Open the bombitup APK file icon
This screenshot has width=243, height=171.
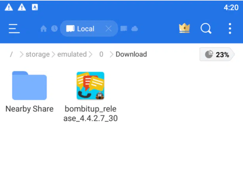(x=91, y=85)
